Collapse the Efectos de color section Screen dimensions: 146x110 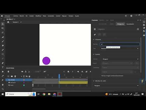tap(94, 81)
